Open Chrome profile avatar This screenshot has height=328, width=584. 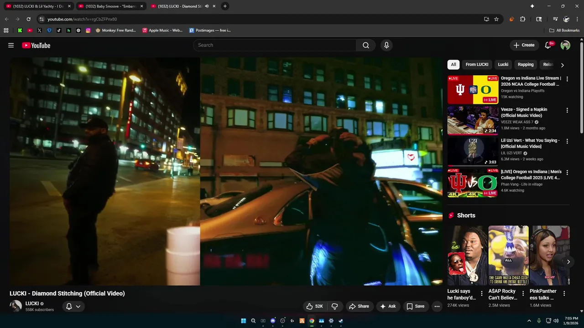point(566,19)
